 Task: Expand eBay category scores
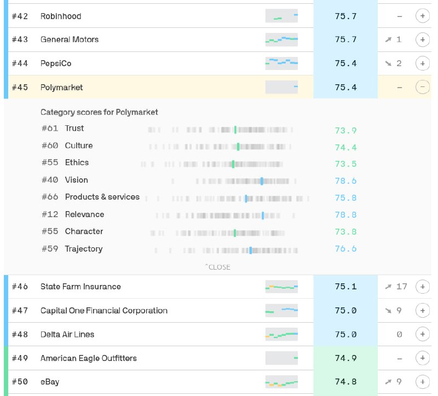point(422,381)
